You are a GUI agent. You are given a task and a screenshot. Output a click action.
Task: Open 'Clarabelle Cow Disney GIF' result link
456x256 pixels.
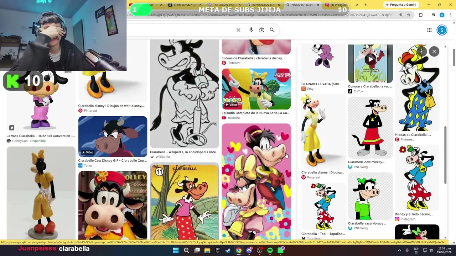point(113,161)
